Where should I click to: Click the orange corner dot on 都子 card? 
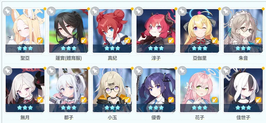click(88, 68)
